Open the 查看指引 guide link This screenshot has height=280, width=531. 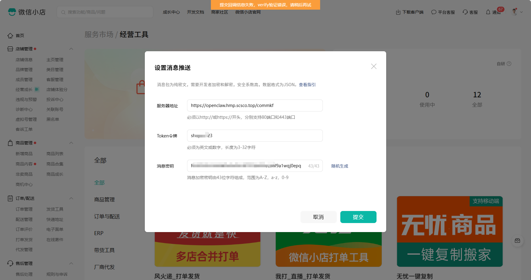click(307, 85)
